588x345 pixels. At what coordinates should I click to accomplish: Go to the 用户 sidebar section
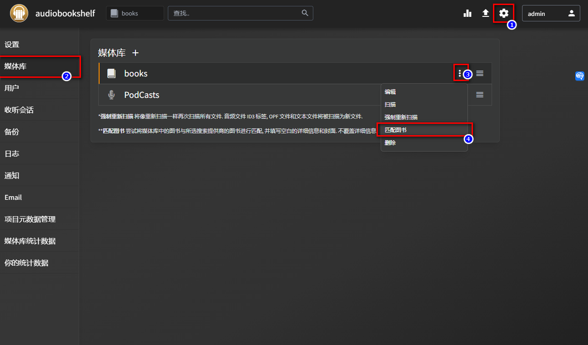[x=12, y=88]
